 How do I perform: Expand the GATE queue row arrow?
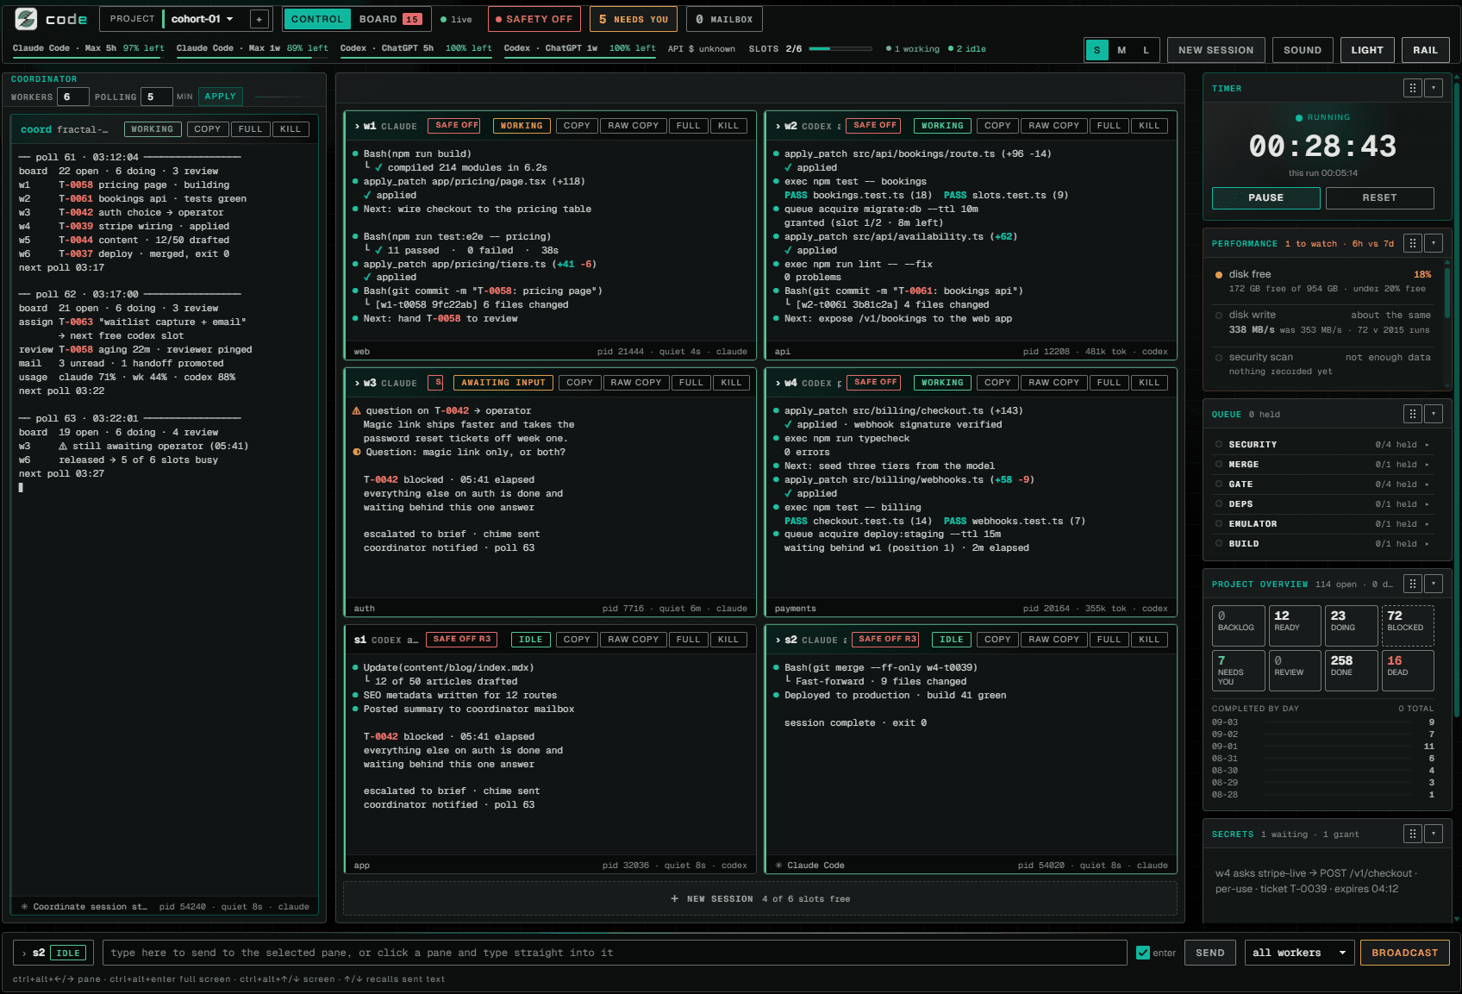click(1427, 484)
